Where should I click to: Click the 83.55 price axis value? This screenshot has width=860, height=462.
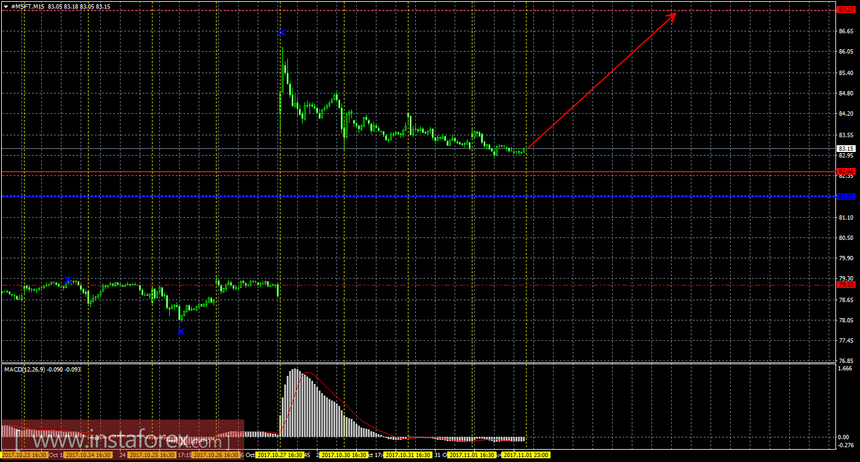(846, 135)
